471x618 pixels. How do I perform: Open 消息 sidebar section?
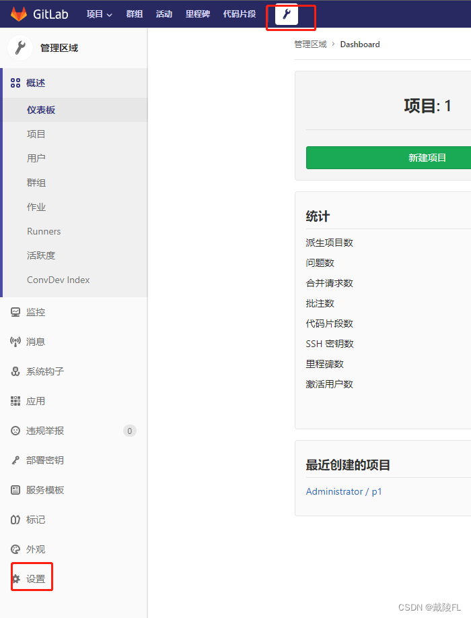pos(36,342)
